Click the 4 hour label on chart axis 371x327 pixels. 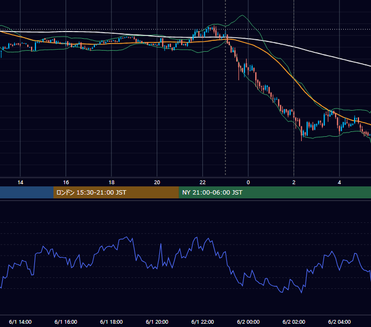339,183
